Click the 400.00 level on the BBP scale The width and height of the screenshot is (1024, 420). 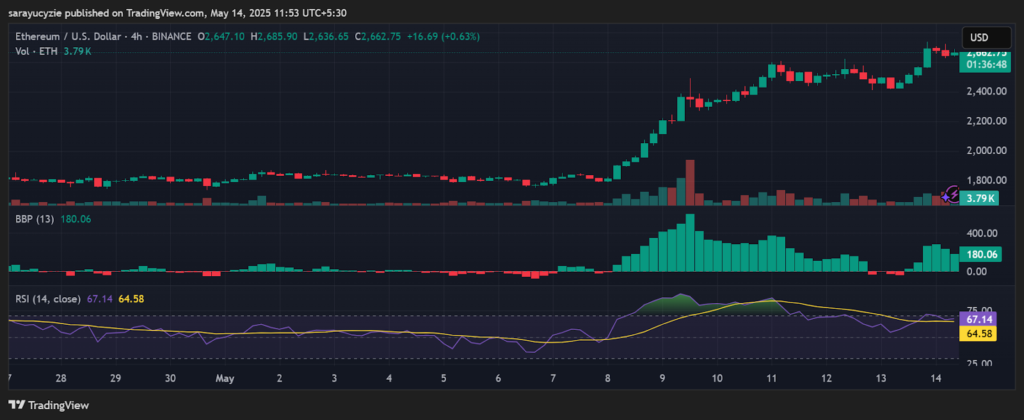(x=982, y=233)
